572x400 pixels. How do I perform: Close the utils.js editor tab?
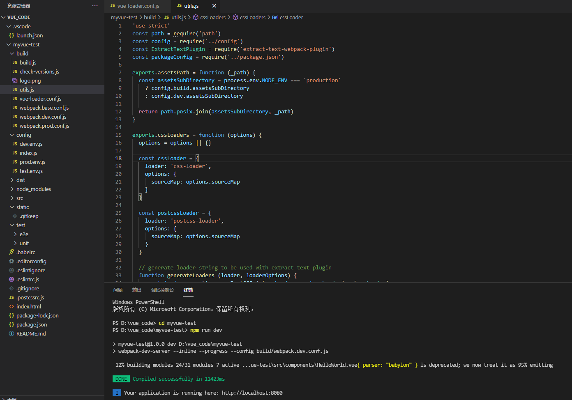[x=214, y=6]
